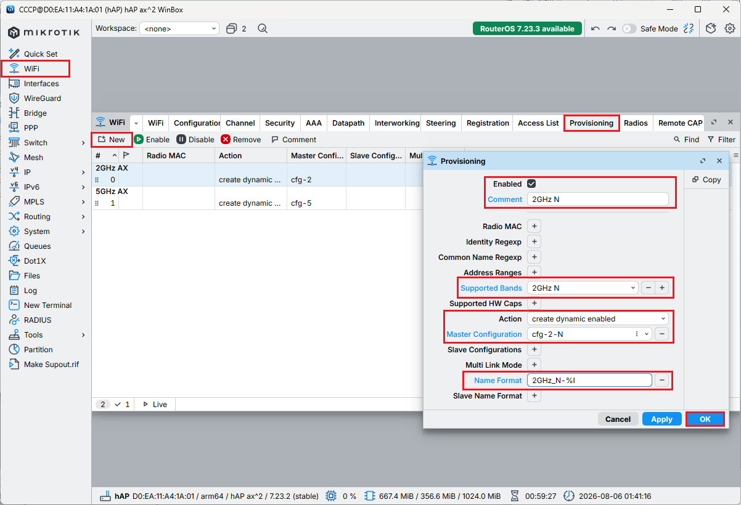
Task: Click the Master Confi... column header
Action: (x=316, y=156)
